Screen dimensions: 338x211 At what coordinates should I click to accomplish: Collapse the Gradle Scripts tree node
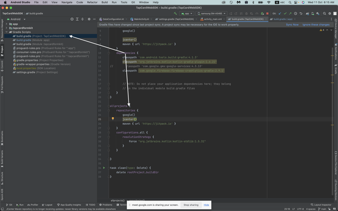[6, 32]
